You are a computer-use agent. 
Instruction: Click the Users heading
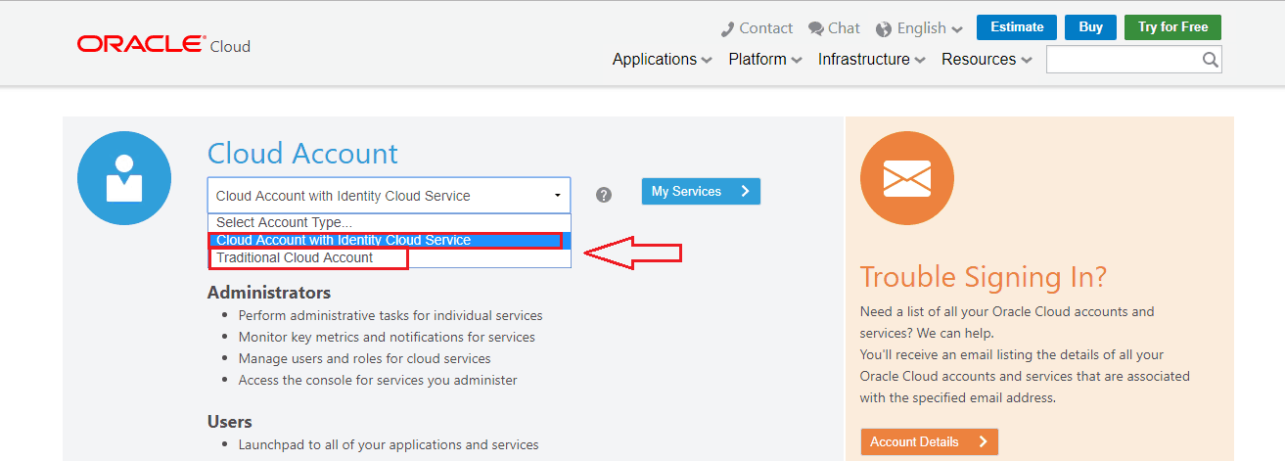230,422
